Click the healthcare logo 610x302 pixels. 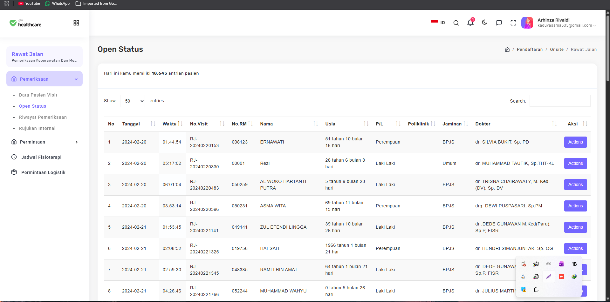coord(25,23)
